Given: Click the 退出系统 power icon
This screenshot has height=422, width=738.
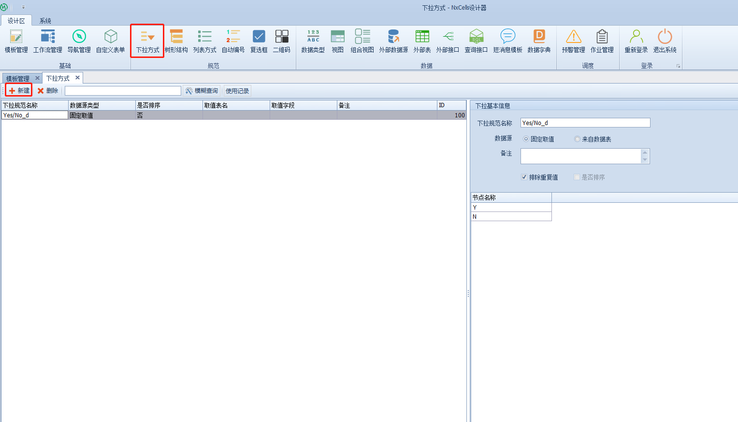Looking at the screenshot, I should [x=665, y=41].
